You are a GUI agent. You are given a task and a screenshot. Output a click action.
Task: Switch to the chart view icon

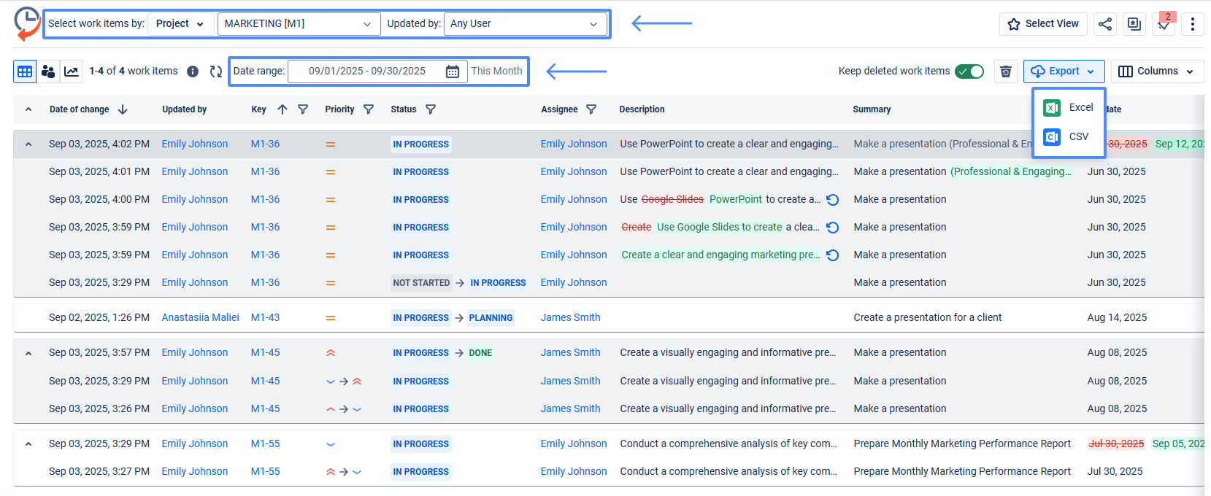(x=72, y=71)
